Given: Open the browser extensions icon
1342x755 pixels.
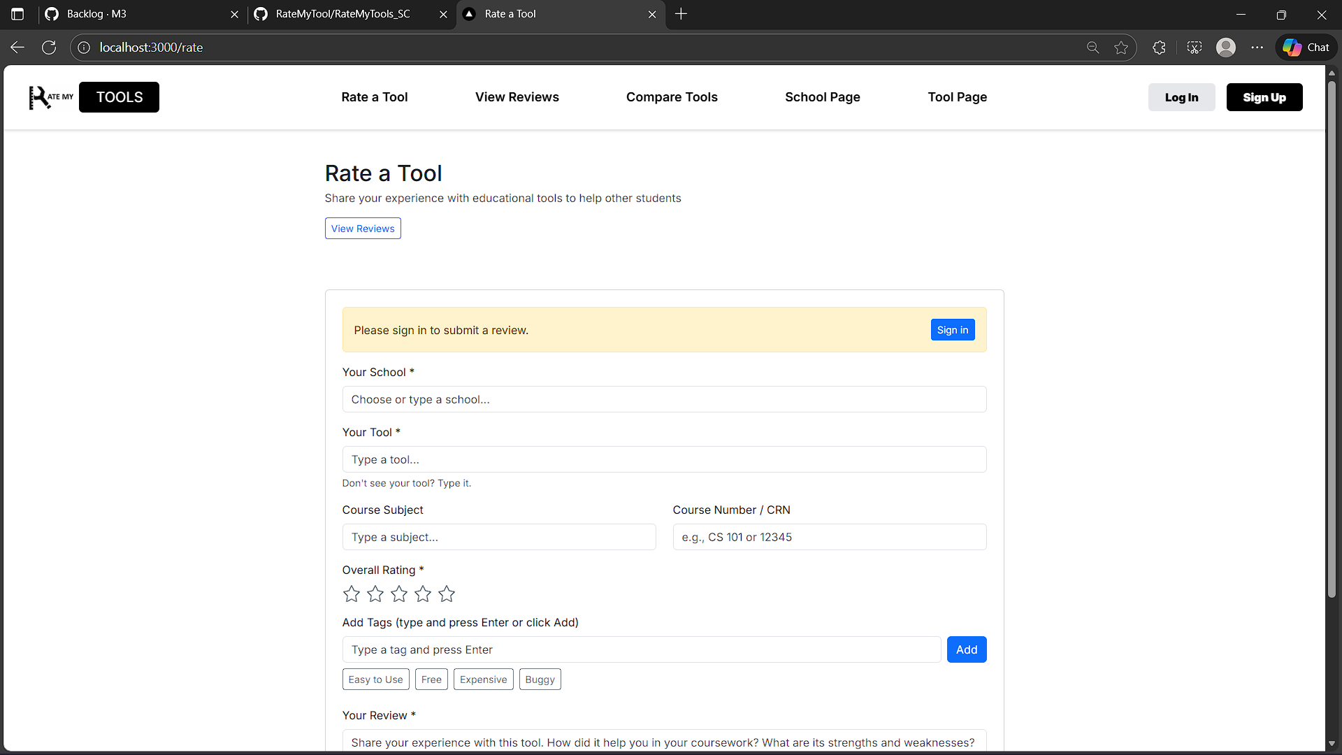Looking at the screenshot, I should tap(1159, 48).
